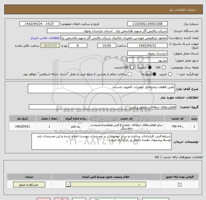Screen dimensions: 206x200
Task: Click the response deadline date 1402/04/31 field
Action: point(147,45)
